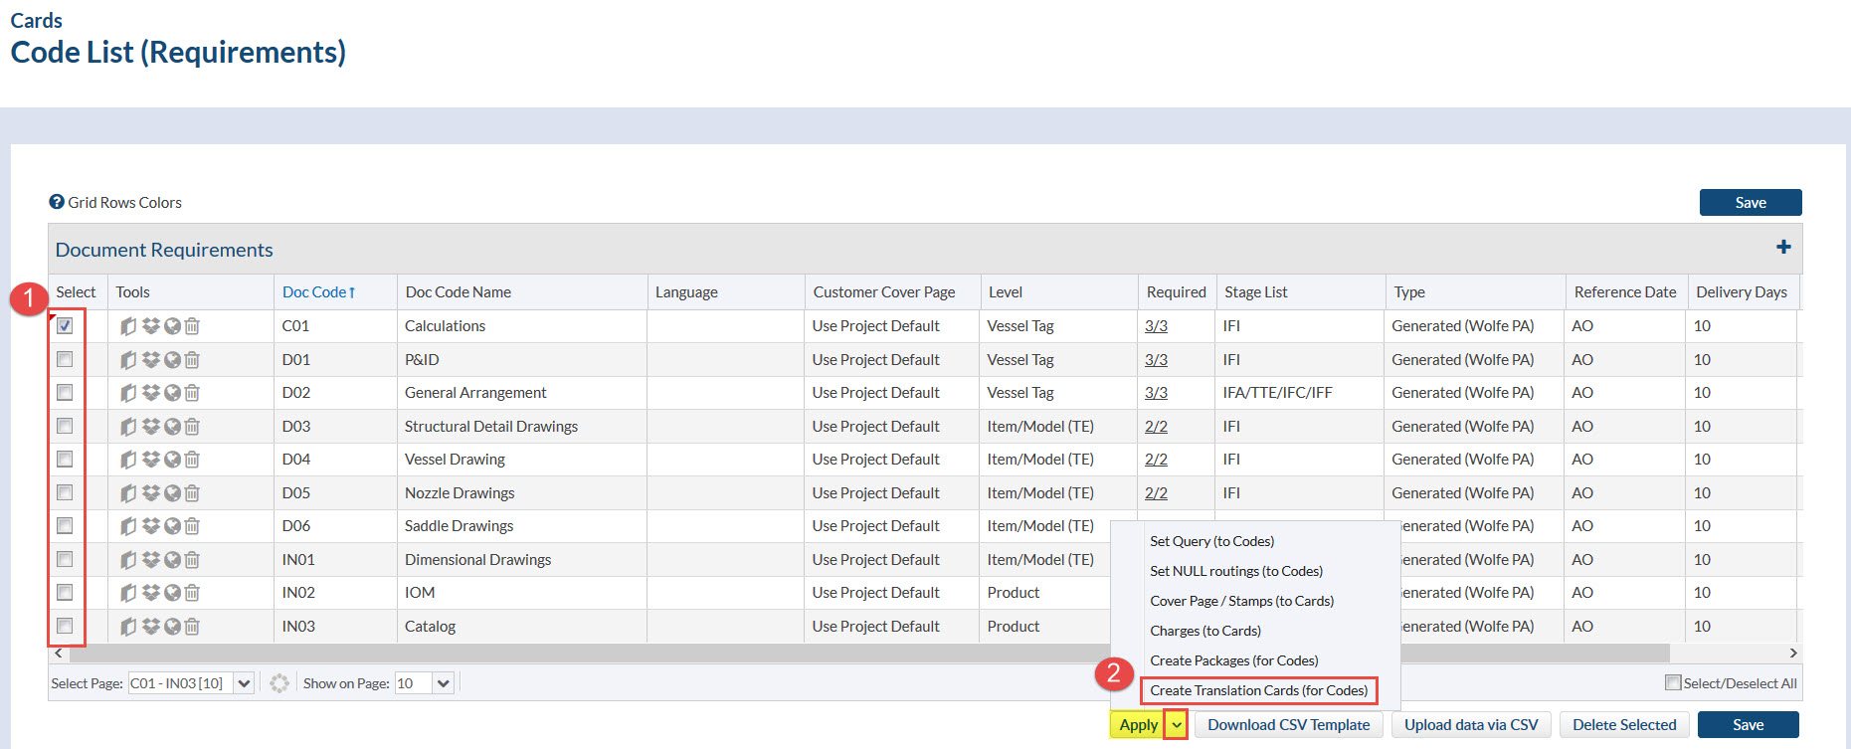Click the trash icon for D05 Nozzle Drawings
1851x749 pixels.
pyautogui.click(x=193, y=493)
